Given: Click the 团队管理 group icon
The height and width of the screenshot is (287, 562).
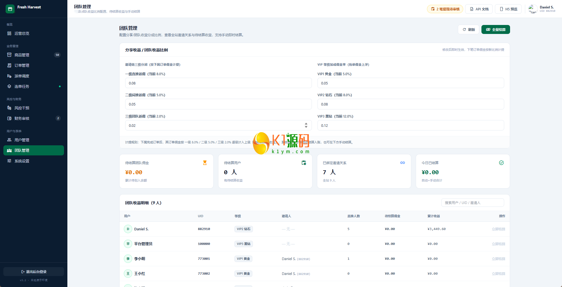Looking at the screenshot, I should coord(9,150).
